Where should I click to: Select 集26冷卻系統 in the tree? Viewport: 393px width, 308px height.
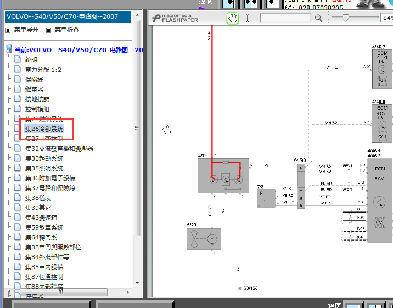[44, 129]
